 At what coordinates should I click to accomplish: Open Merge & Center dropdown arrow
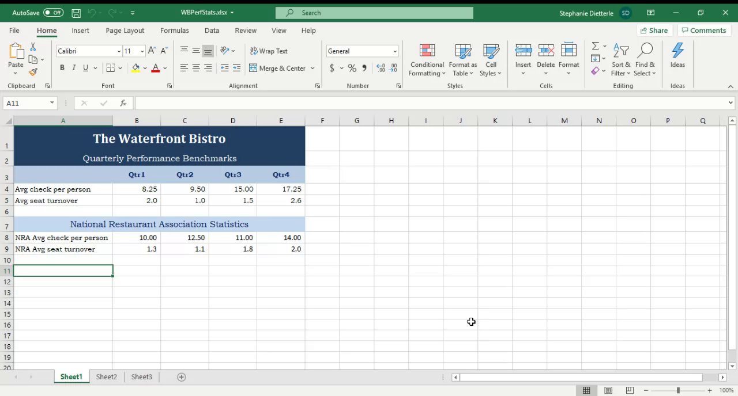coord(312,68)
